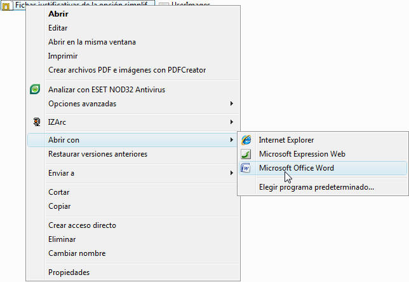This screenshot has height=282, width=409.
Task: Click the Microsoft Expression Web icon
Action: coord(246,154)
